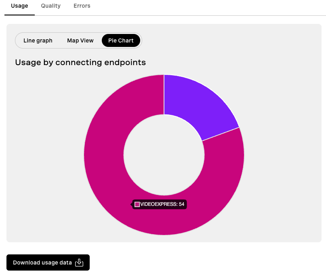The image size is (326, 273).
Task: Switch to Map View
Action: pos(80,40)
